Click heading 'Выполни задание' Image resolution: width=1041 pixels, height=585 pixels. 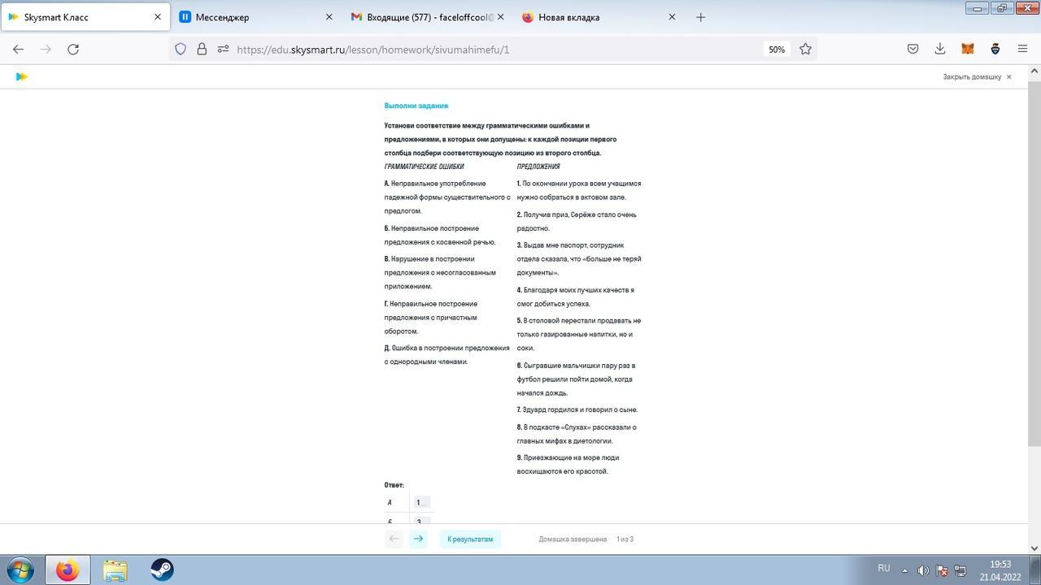click(x=416, y=106)
